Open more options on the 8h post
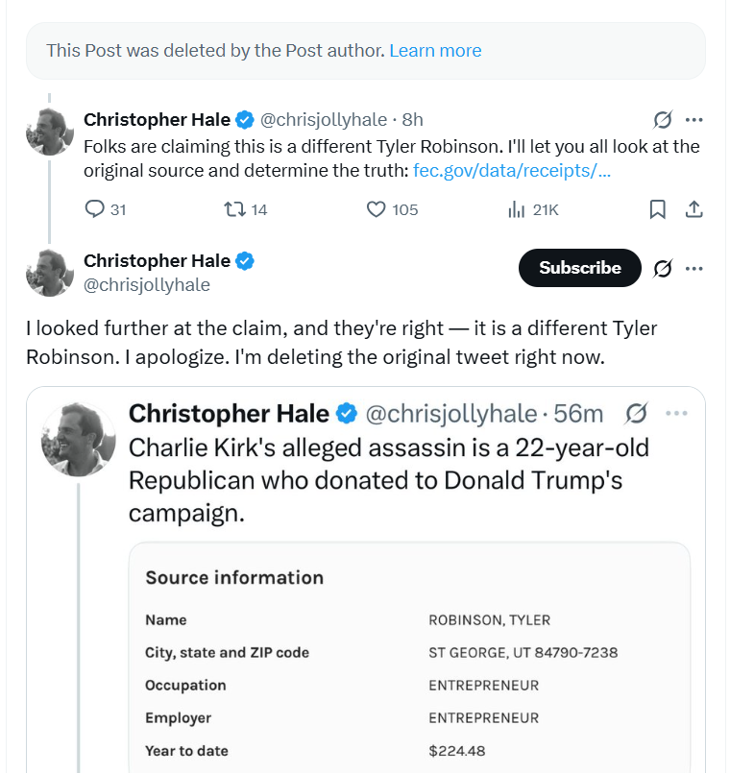The width and height of the screenshot is (730, 773). (694, 119)
